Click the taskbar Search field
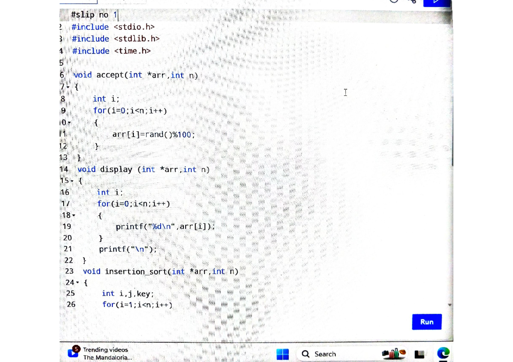The height and width of the screenshot is (362, 513). [325, 354]
